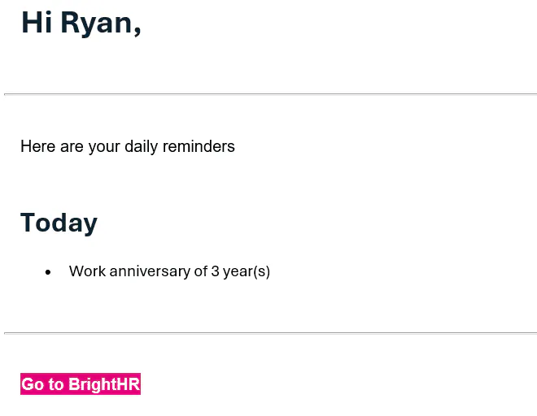Click the bullet point before Work anniversary

(48, 272)
